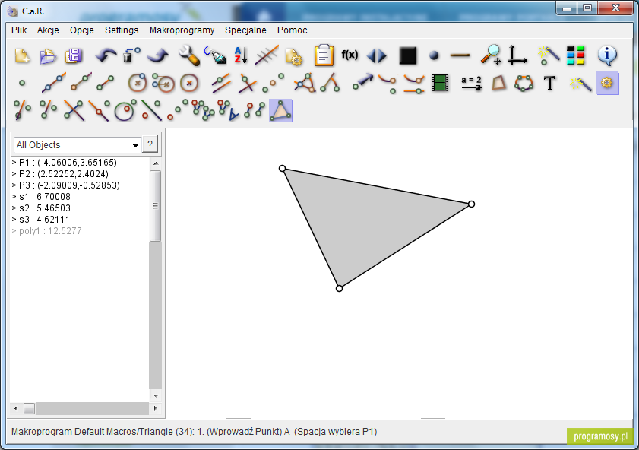Viewport: 639px width, 450px height.
Task: Select poly1 : 12.5277 list entry
Action: tap(46, 231)
